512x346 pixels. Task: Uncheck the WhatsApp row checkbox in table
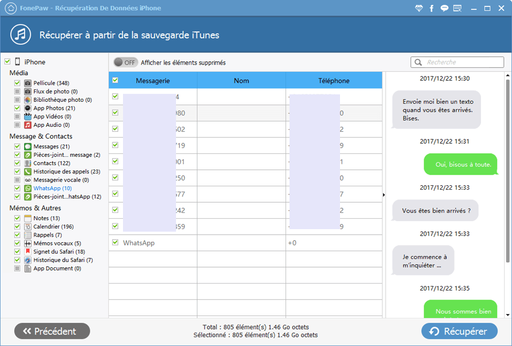pos(115,242)
